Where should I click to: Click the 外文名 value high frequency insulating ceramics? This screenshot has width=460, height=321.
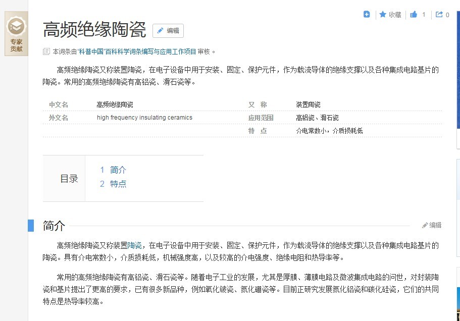click(144, 118)
